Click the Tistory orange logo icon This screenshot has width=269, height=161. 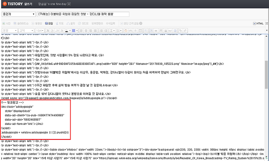(x=5, y=4)
